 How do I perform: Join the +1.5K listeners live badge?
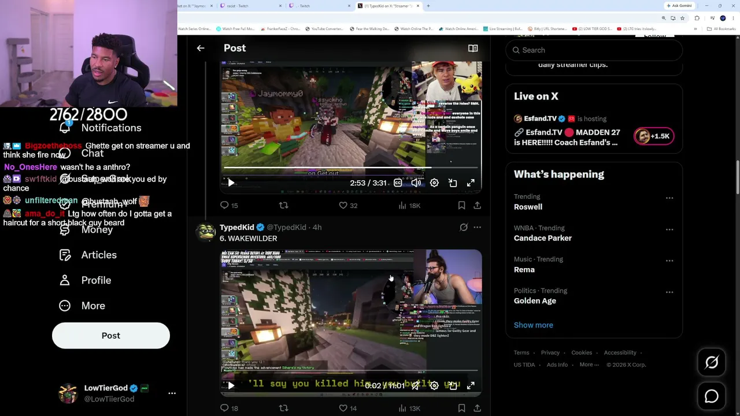click(x=654, y=136)
